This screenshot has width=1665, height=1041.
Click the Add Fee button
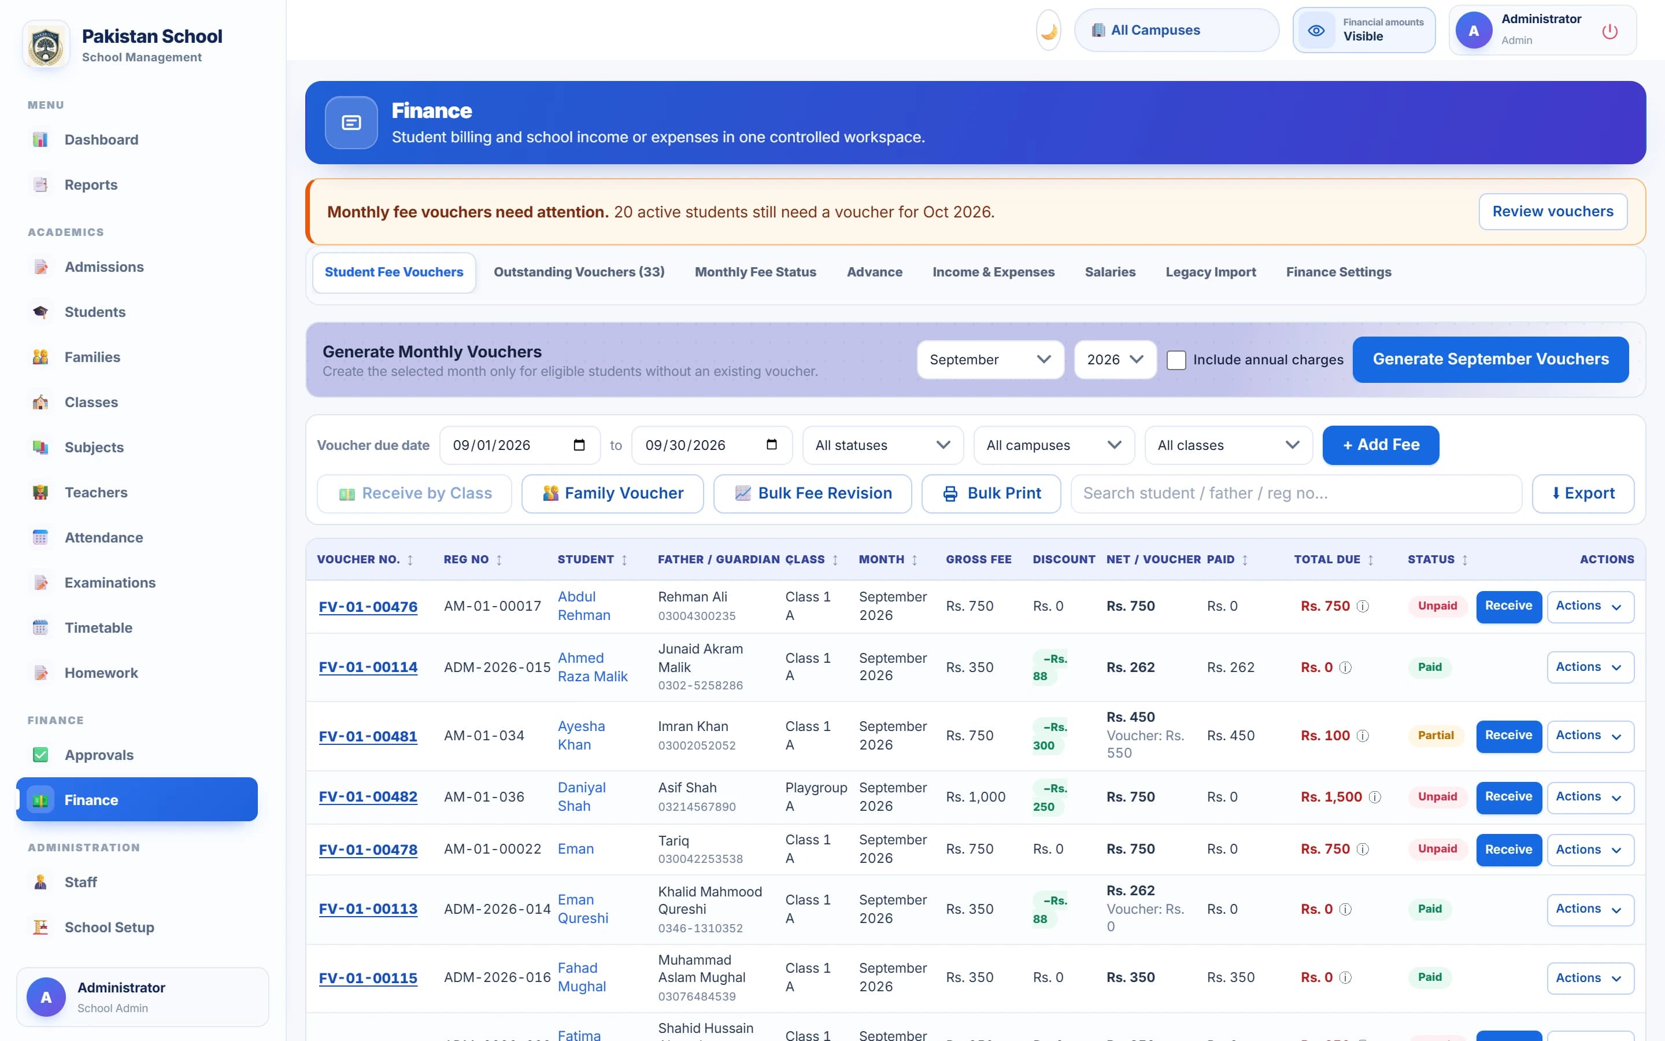click(x=1380, y=445)
